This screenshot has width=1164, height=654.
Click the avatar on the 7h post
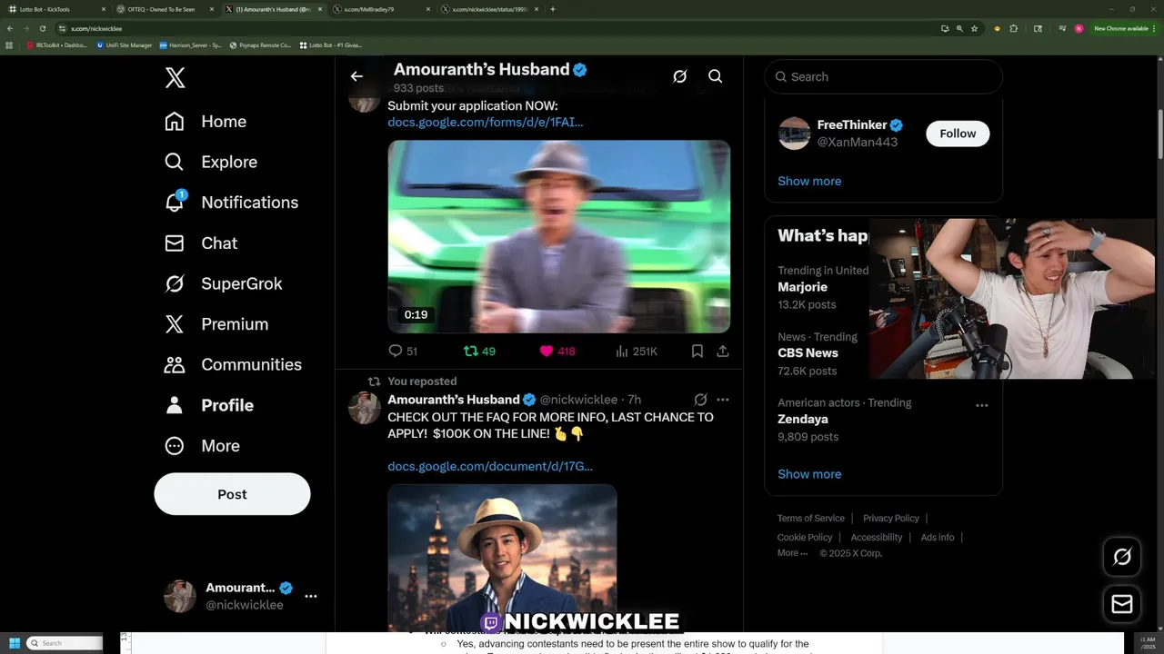[x=365, y=409]
